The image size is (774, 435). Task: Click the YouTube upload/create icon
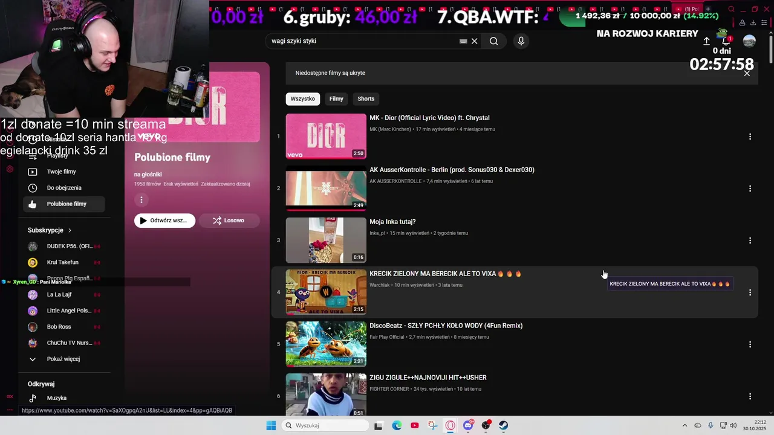(x=706, y=41)
